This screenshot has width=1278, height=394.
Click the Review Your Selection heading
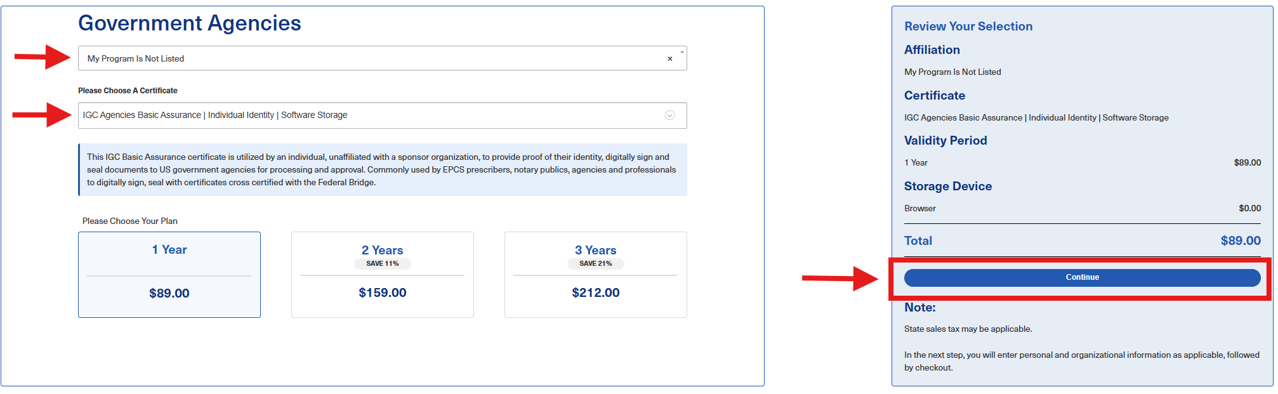tap(968, 26)
